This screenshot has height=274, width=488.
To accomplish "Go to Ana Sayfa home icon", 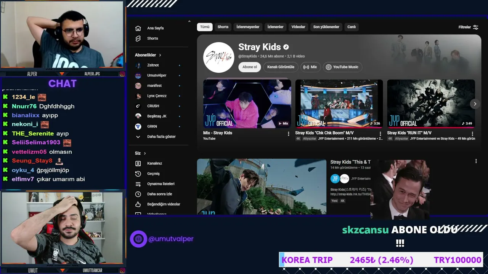I will tap(138, 28).
